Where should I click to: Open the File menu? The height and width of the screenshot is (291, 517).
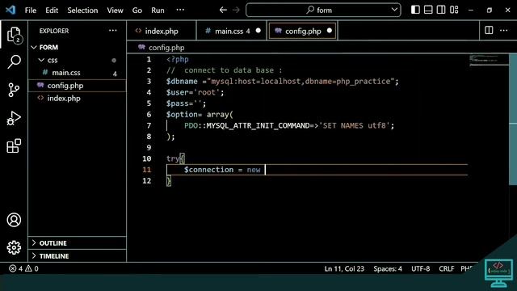pyautogui.click(x=31, y=11)
